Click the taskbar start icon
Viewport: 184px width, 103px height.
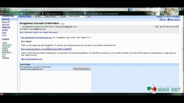click(x=1, y=94)
